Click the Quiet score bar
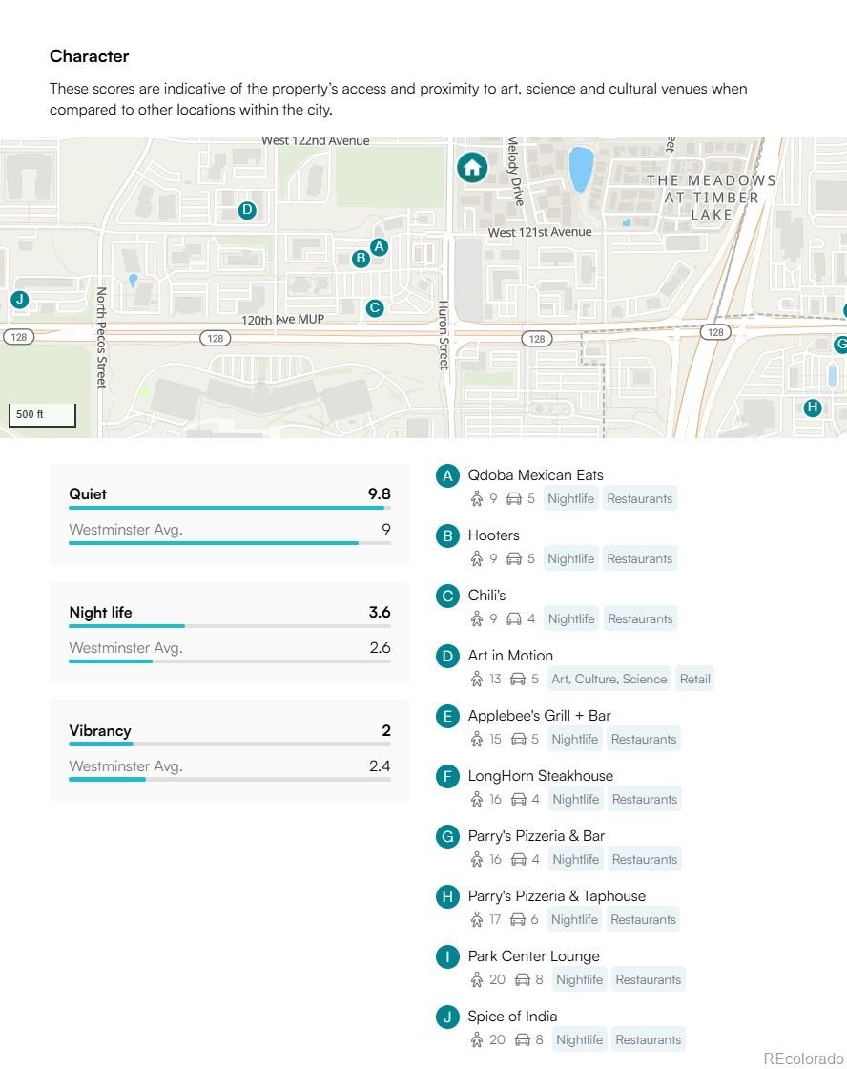 pos(230,508)
